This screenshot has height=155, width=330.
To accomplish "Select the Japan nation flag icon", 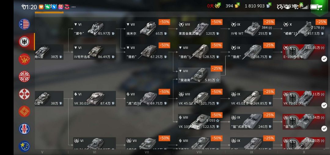I will pos(24,94).
